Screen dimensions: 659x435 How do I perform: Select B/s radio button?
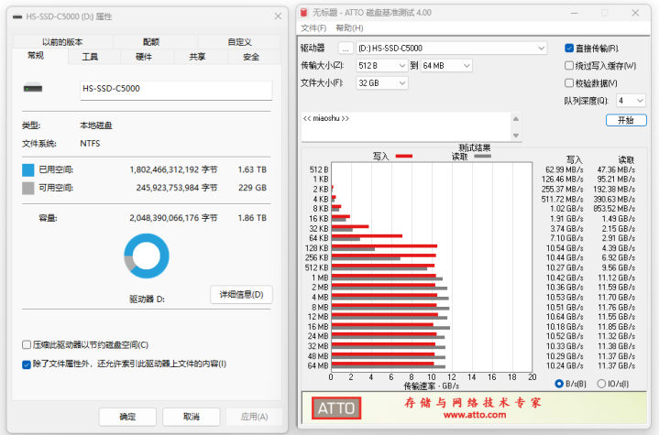click(559, 384)
